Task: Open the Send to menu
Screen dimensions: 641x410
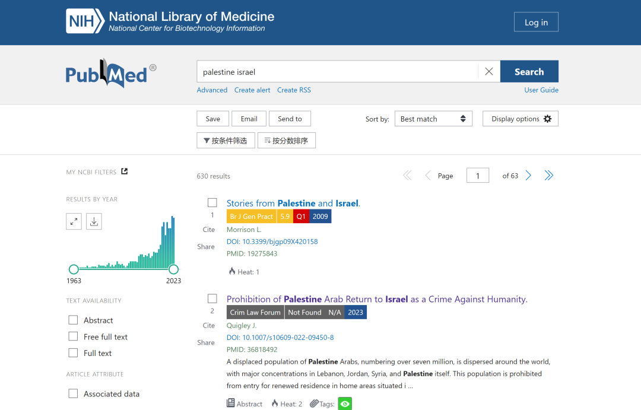Action: pyautogui.click(x=290, y=119)
